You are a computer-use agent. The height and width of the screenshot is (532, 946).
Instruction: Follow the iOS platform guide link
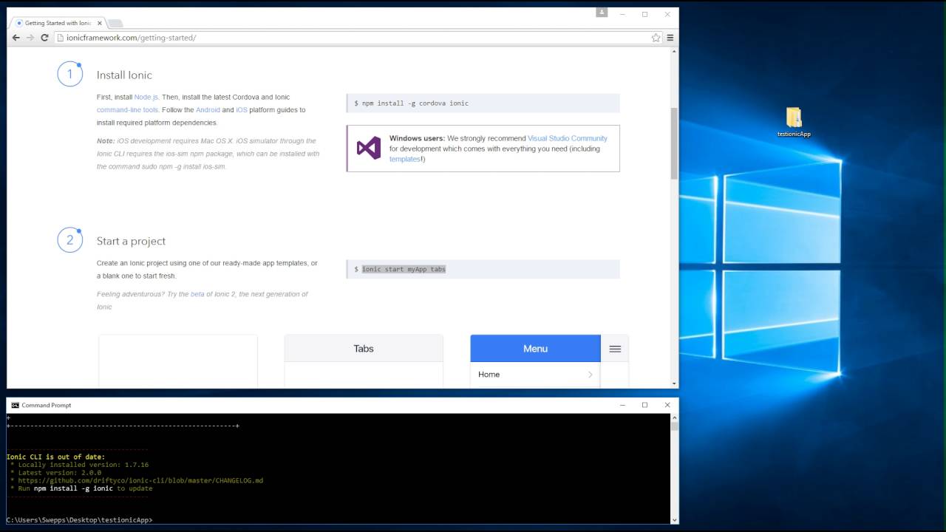(242, 110)
